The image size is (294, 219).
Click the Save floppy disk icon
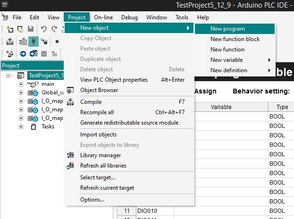click(31, 29)
